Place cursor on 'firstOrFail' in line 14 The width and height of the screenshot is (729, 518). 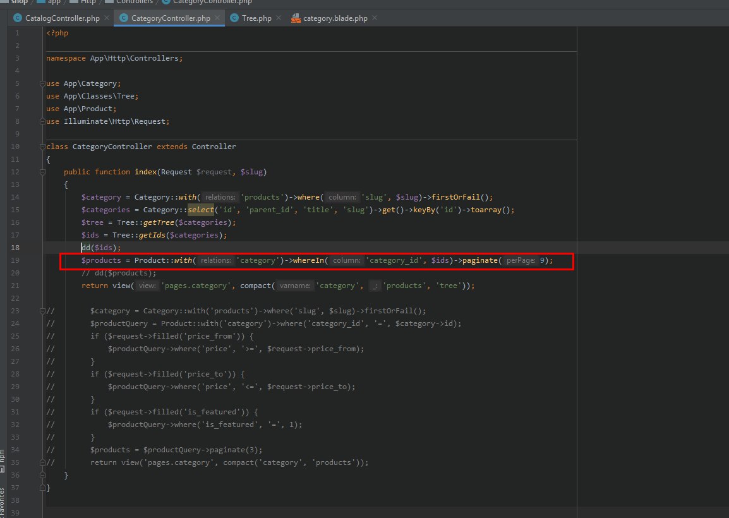click(x=455, y=197)
